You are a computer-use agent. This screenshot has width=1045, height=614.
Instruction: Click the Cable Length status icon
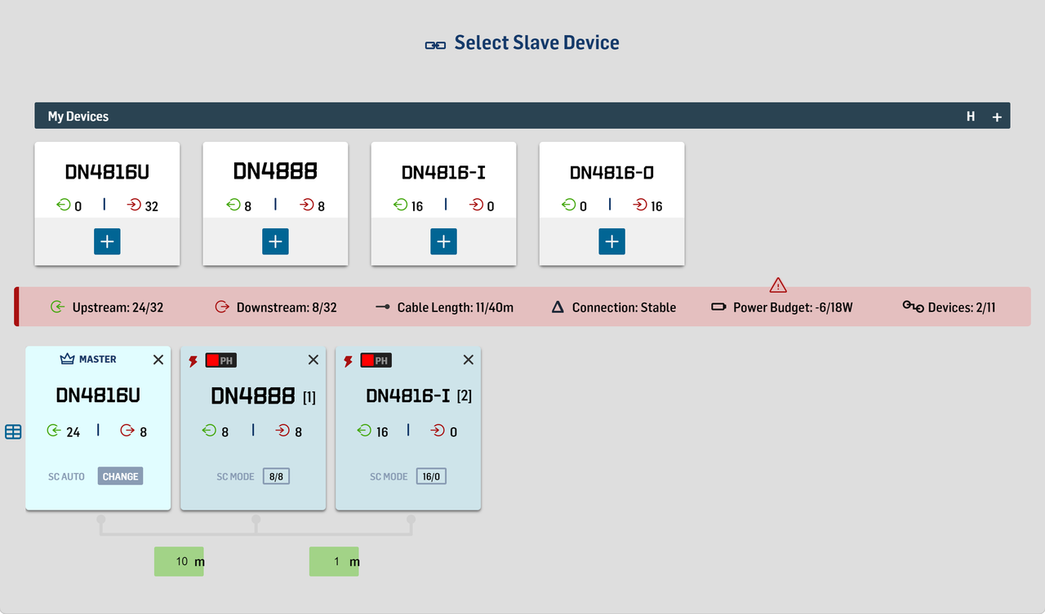tap(382, 307)
